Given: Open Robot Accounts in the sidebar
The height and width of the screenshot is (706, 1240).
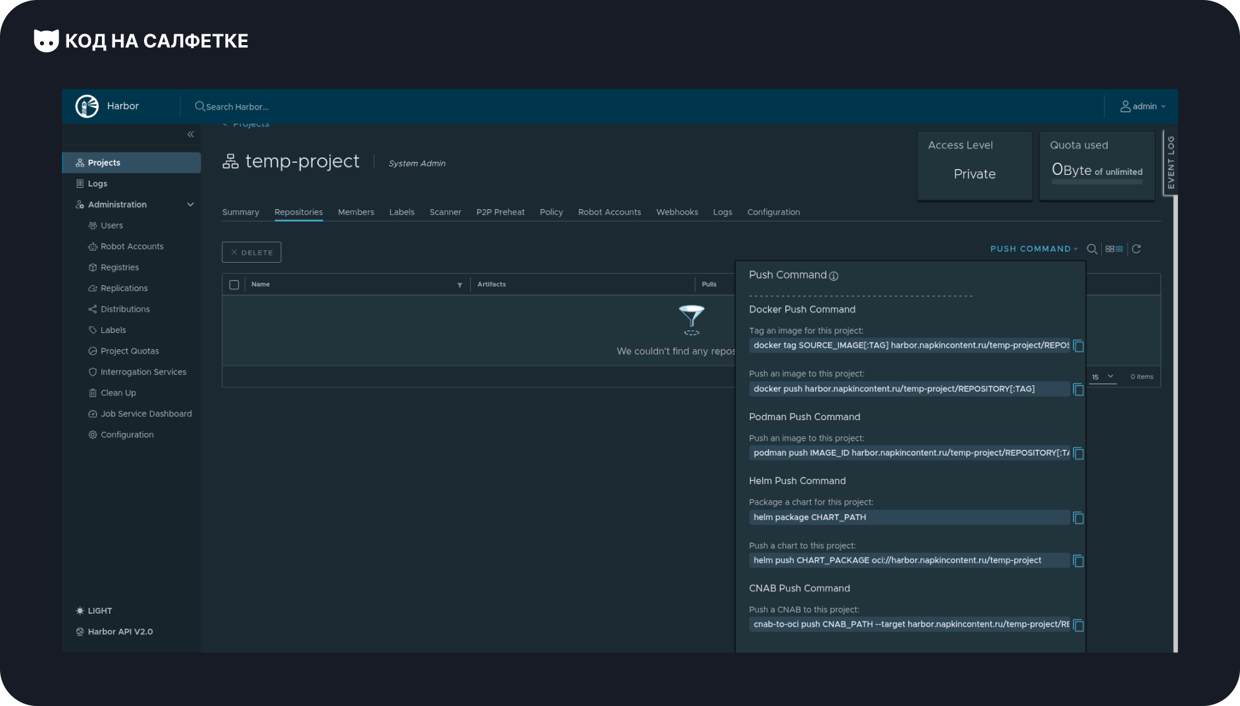Looking at the screenshot, I should pyautogui.click(x=132, y=247).
